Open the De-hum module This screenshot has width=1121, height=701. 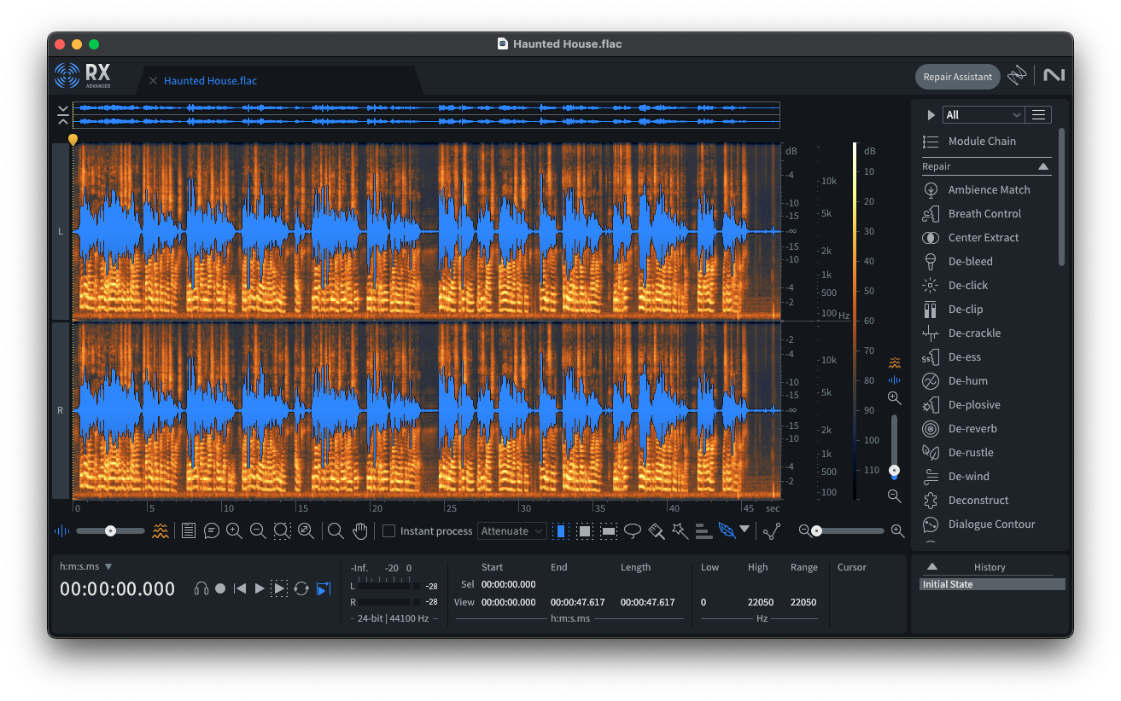(x=966, y=380)
